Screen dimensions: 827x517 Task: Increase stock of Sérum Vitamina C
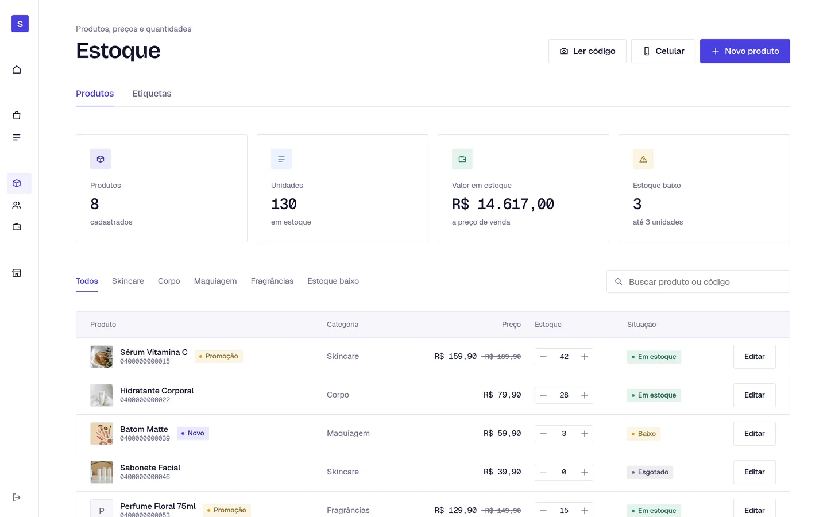pyautogui.click(x=585, y=357)
